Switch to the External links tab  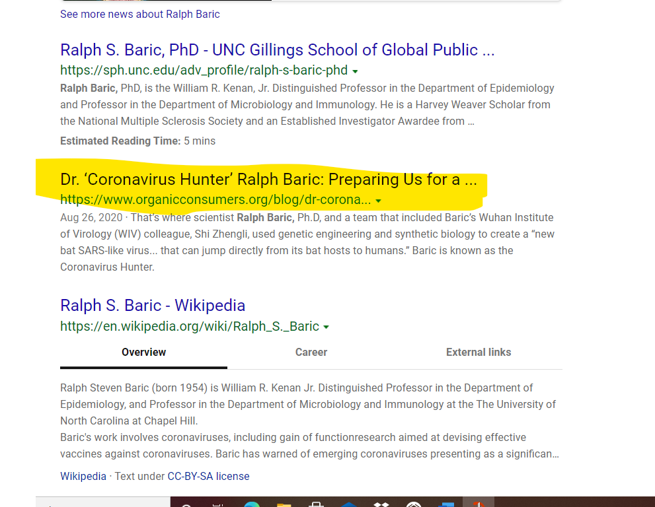(479, 352)
